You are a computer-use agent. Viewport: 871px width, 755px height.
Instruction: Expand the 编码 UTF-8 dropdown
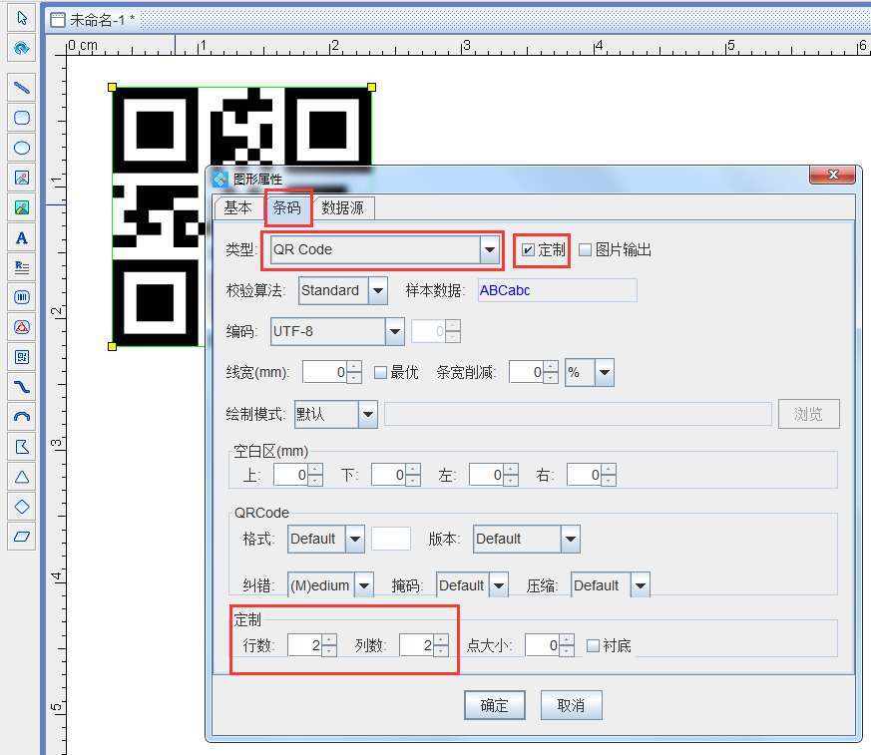(394, 331)
